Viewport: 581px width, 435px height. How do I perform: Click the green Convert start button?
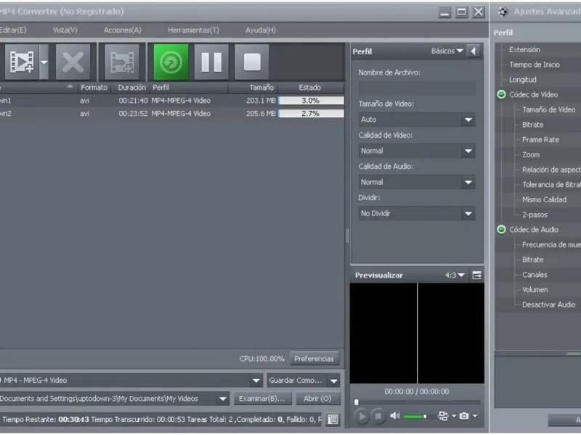pyautogui.click(x=171, y=62)
